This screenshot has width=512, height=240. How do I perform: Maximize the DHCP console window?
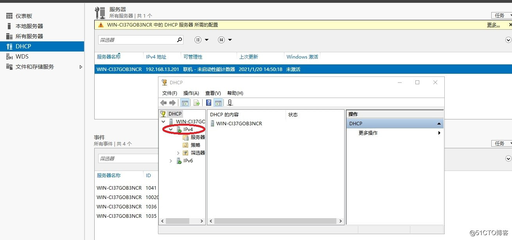pos(417,82)
